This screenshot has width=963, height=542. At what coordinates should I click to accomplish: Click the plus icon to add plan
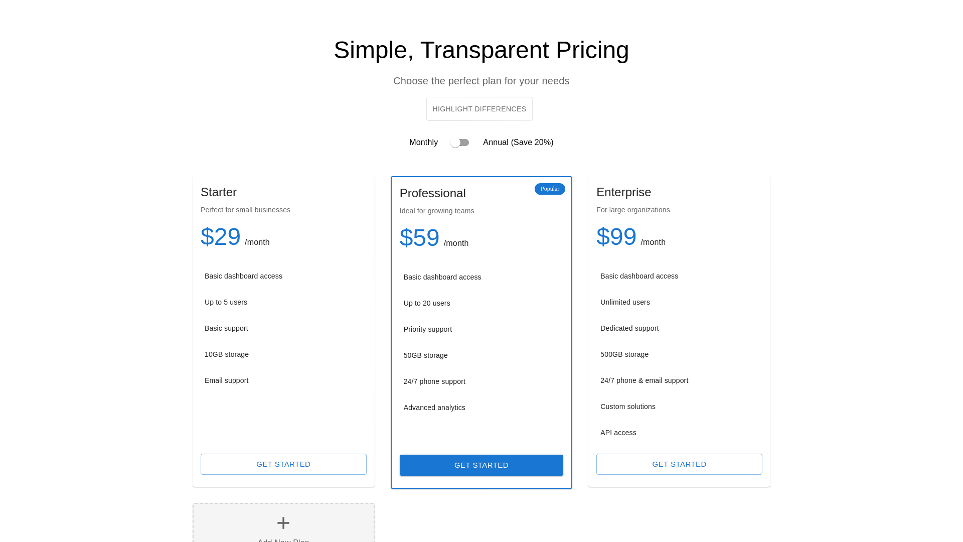tap(283, 523)
